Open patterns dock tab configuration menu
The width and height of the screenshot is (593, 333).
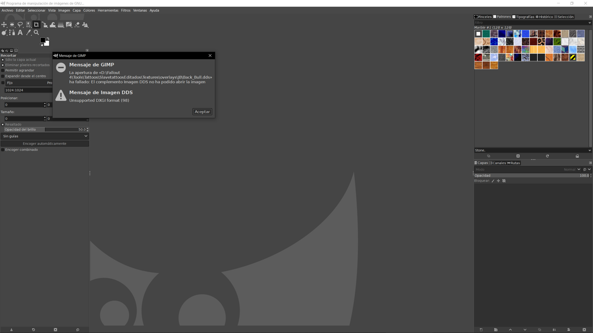pyautogui.click(x=590, y=17)
